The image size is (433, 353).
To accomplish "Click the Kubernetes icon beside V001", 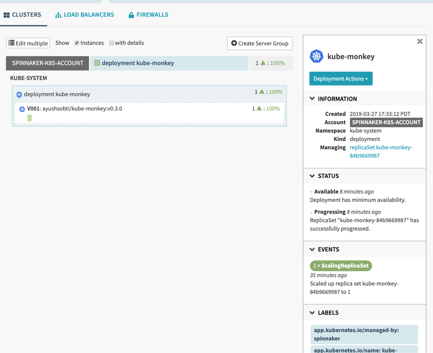I will click(22, 109).
